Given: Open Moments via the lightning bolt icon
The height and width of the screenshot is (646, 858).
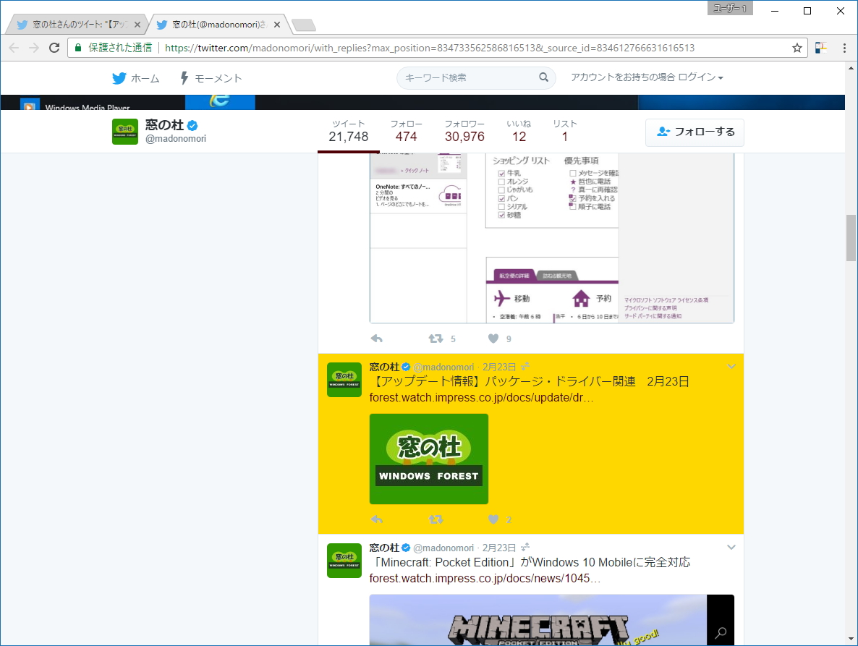Looking at the screenshot, I should point(183,78).
